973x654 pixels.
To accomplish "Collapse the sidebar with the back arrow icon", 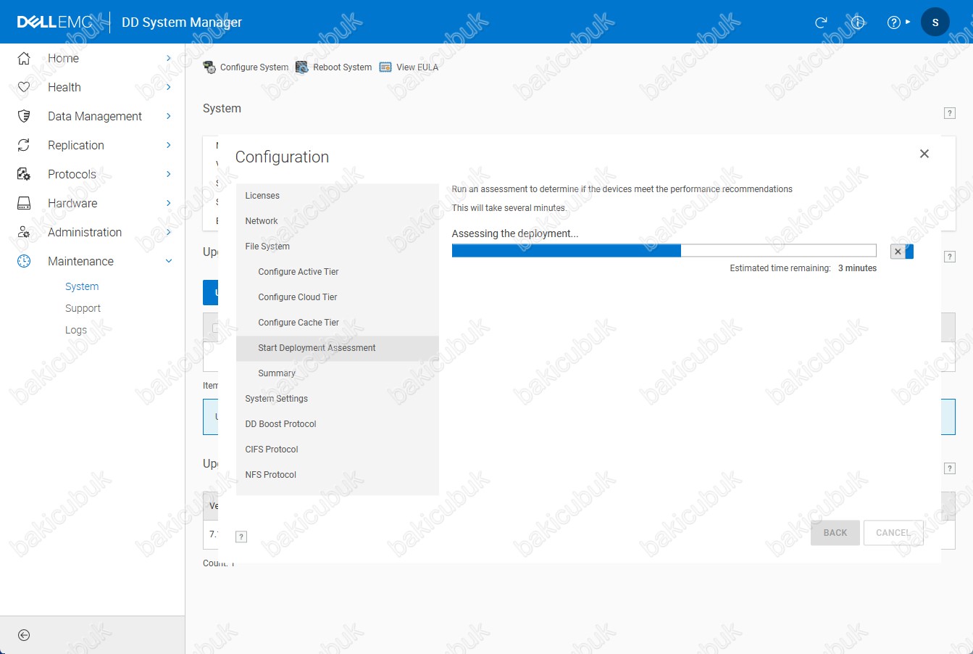I will [x=24, y=635].
